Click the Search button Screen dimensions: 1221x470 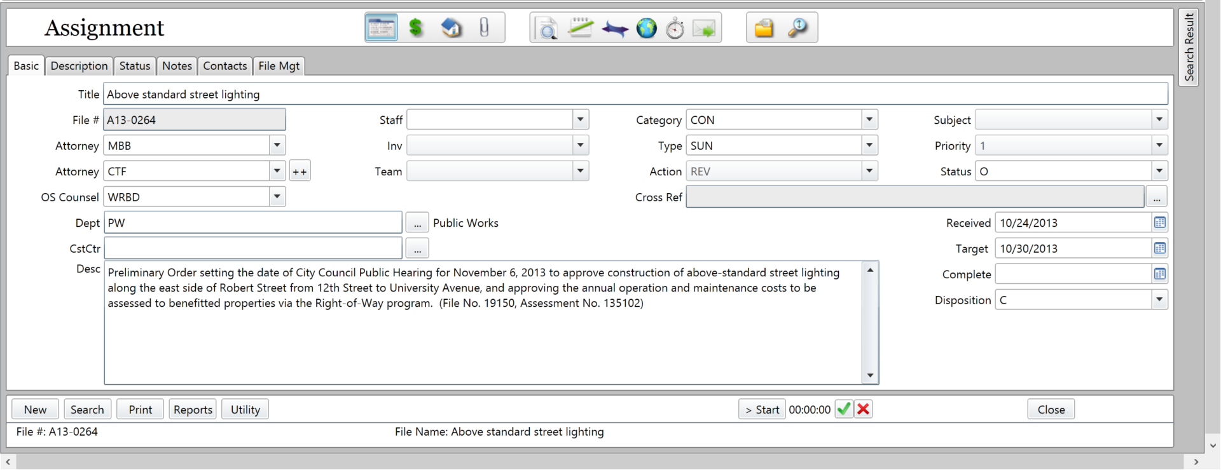point(87,410)
